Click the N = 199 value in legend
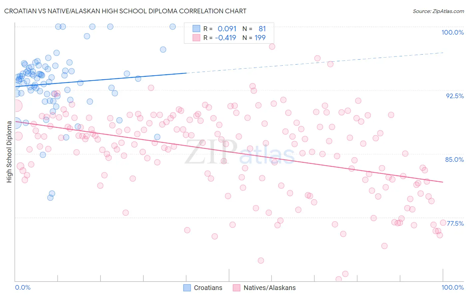This screenshot has height=297, width=468. tap(254, 38)
